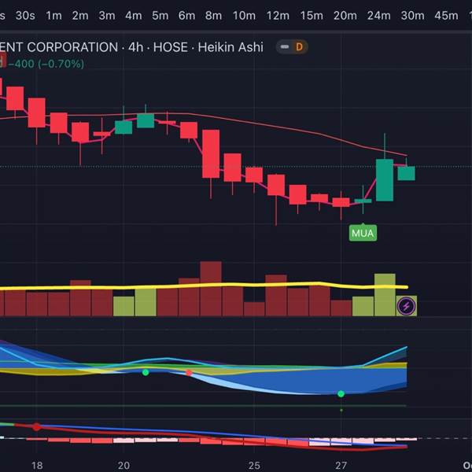Select the 2m timeframe
This screenshot has height=472, width=472.
(80, 16)
